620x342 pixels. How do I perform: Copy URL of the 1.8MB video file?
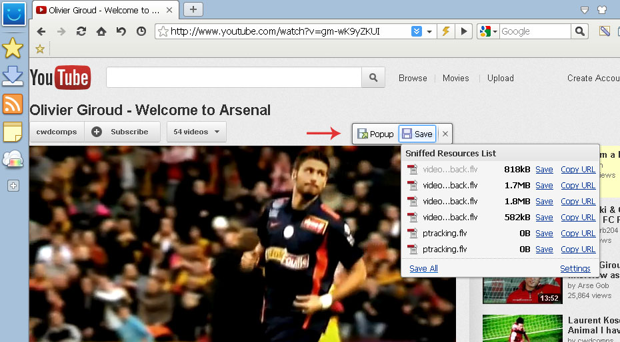578,202
